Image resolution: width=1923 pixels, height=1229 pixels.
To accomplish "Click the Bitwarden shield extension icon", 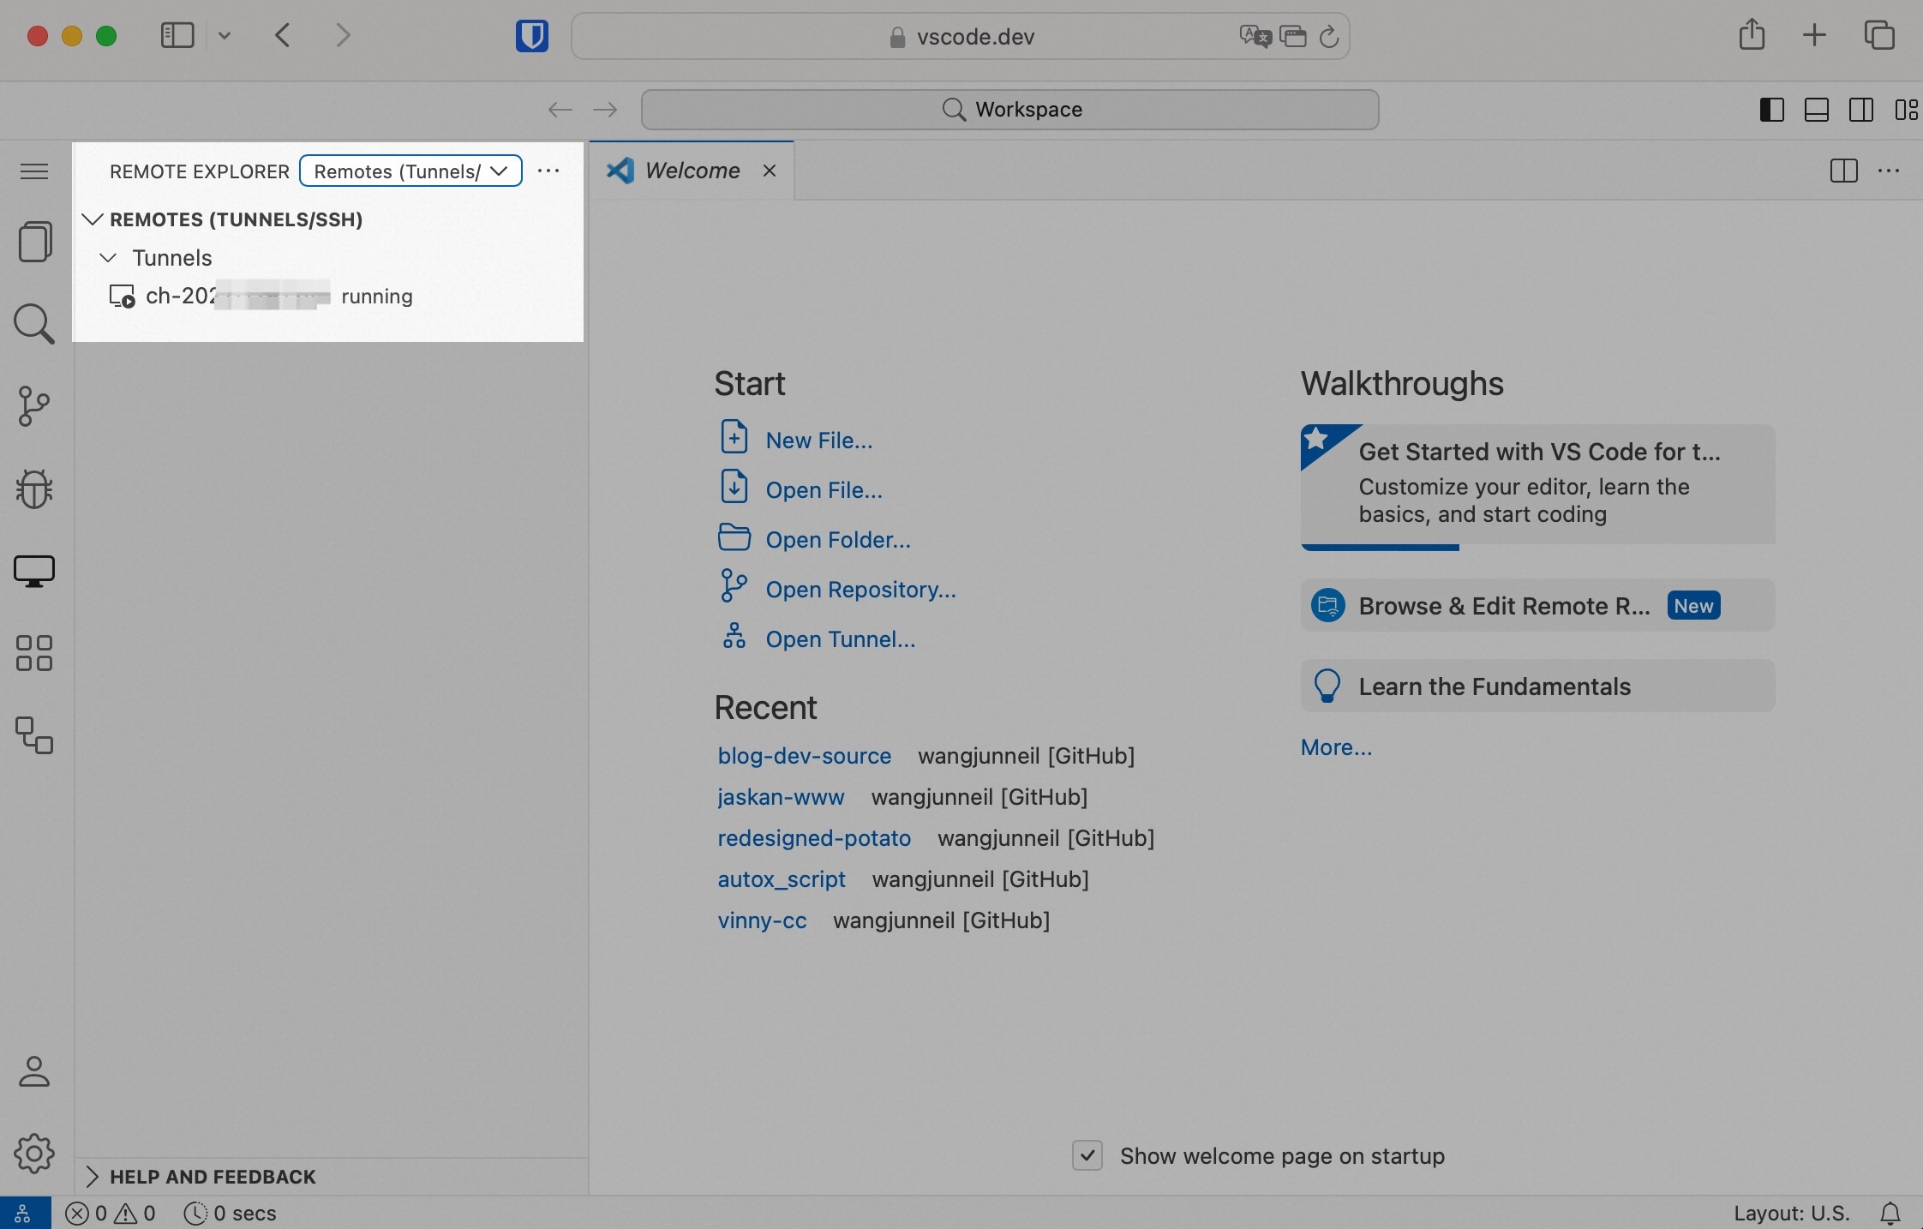I will click(531, 36).
